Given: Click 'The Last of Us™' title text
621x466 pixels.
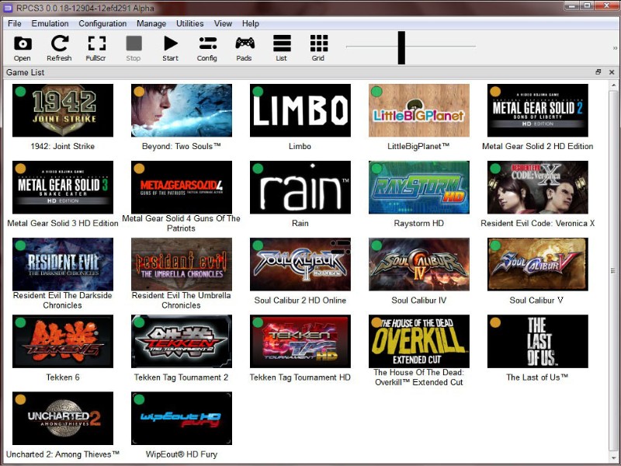Looking at the screenshot, I should 537,377.
